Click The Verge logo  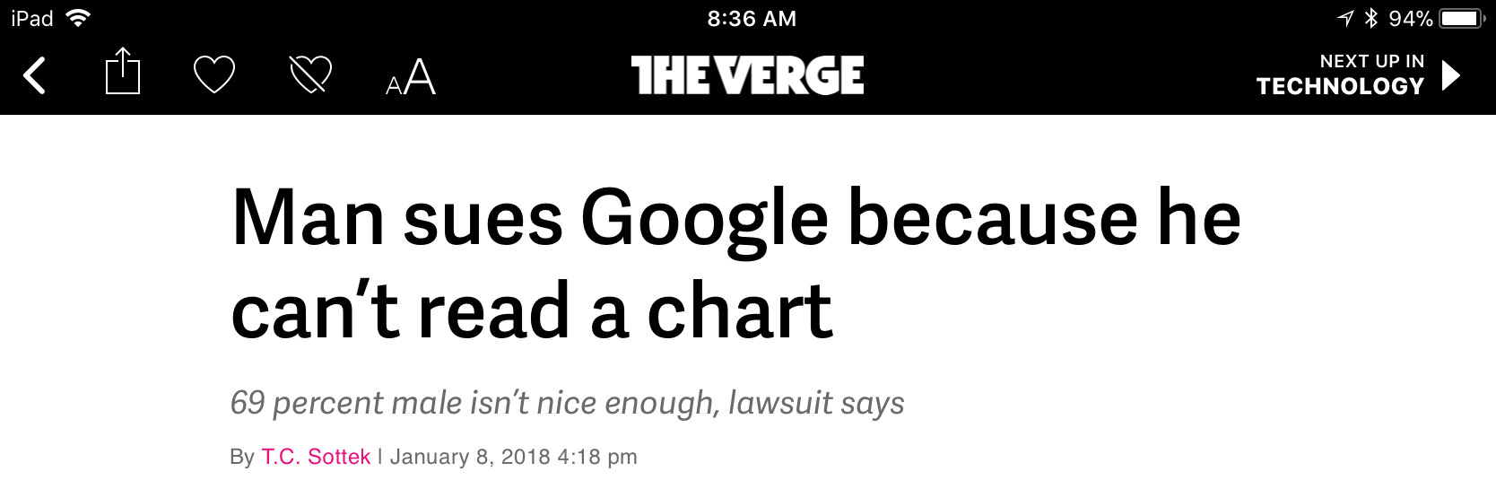pos(747,75)
